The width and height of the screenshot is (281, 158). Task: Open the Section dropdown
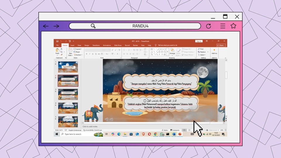tap(78, 55)
